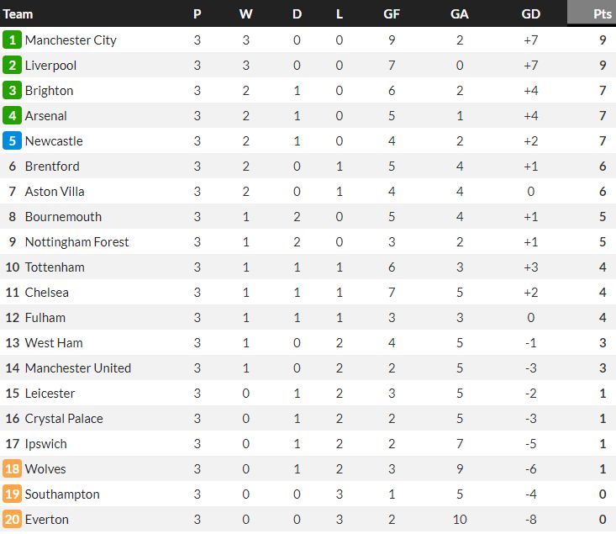This screenshot has width=616, height=534.
Task: Click the green position 3 badge
Action: click(12, 90)
